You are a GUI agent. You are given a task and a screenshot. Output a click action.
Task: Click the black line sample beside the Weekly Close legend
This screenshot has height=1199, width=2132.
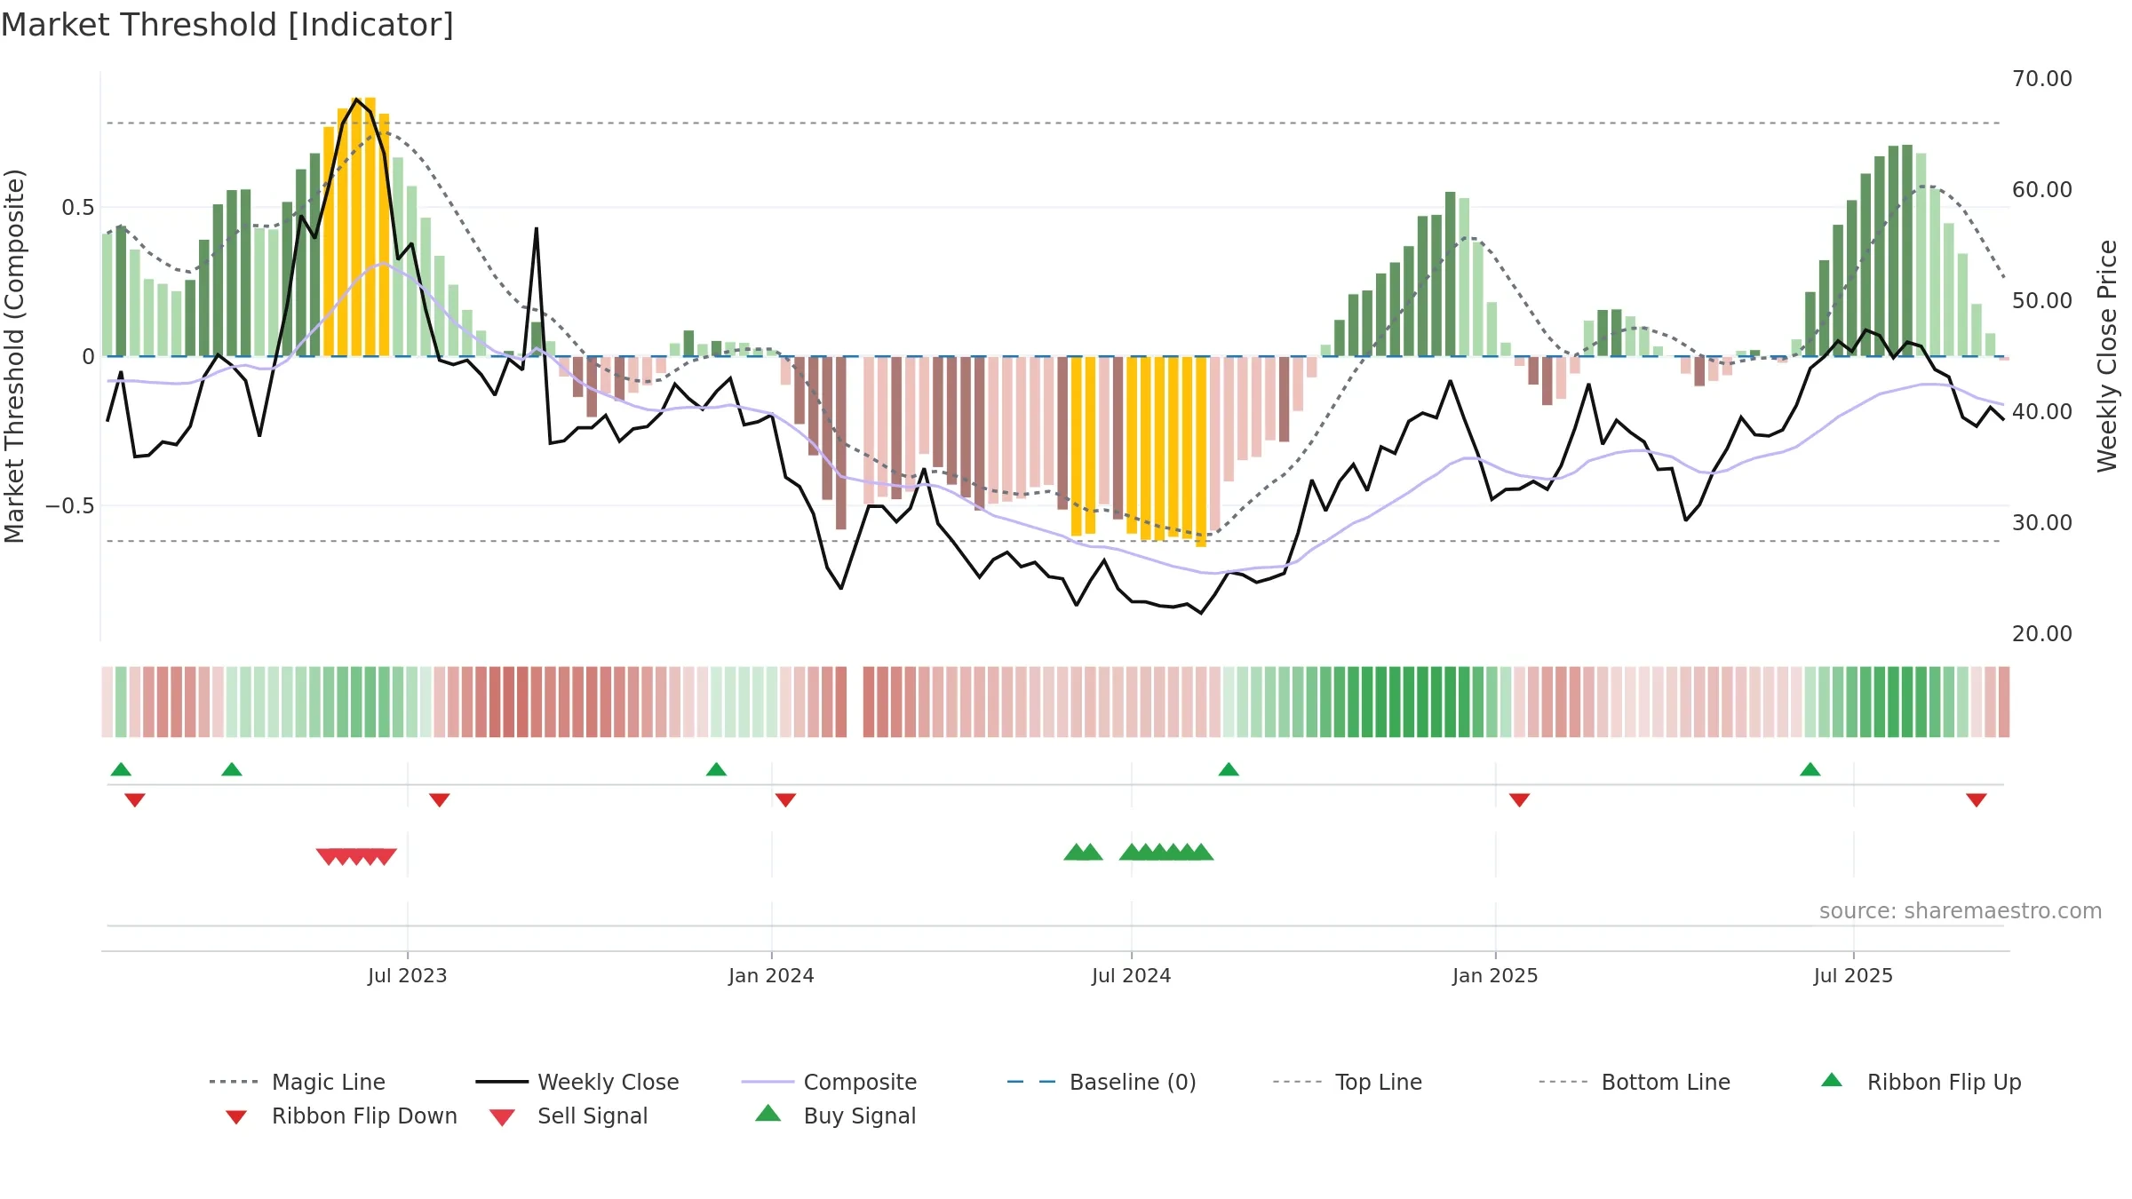pos(502,1082)
